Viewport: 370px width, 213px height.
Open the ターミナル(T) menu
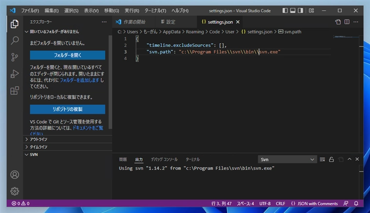[155, 11]
